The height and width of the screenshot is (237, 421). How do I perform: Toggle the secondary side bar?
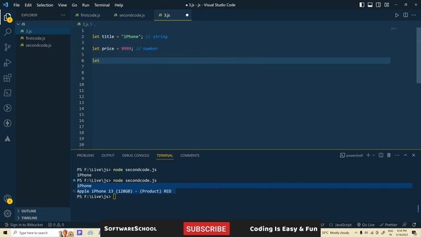(x=378, y=5)
